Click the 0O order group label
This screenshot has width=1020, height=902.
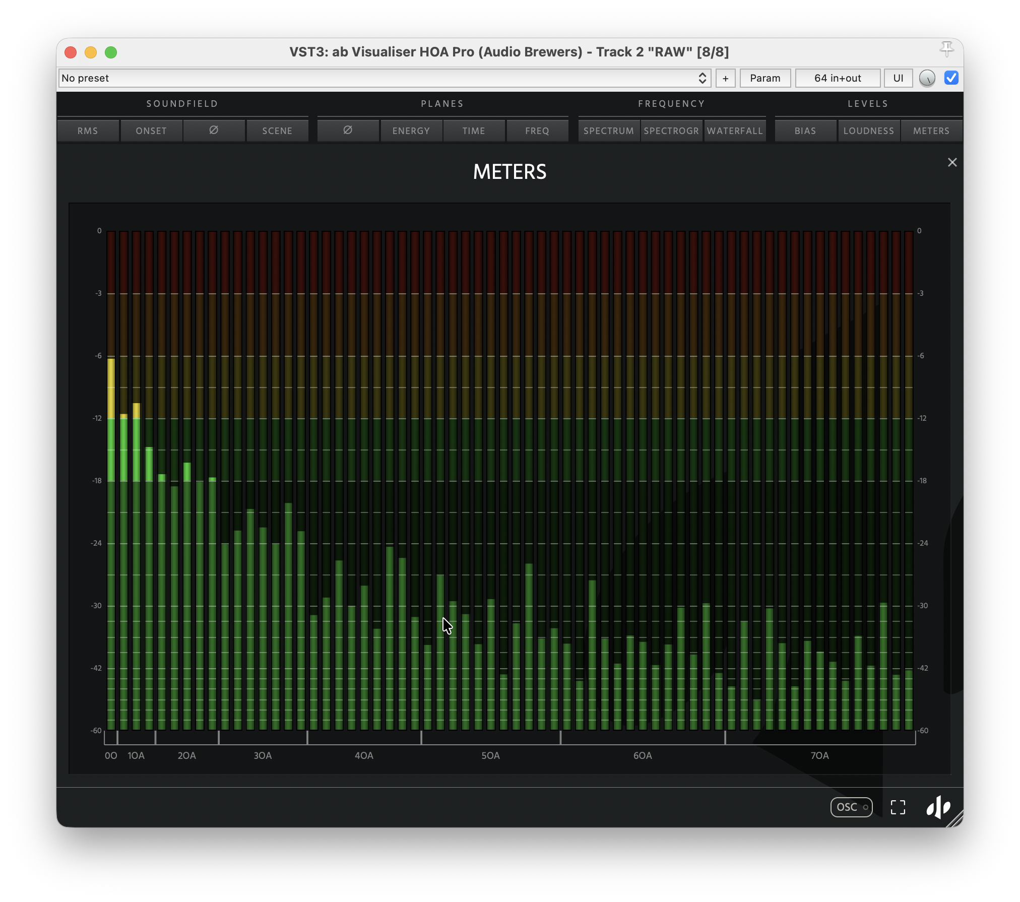111,755
